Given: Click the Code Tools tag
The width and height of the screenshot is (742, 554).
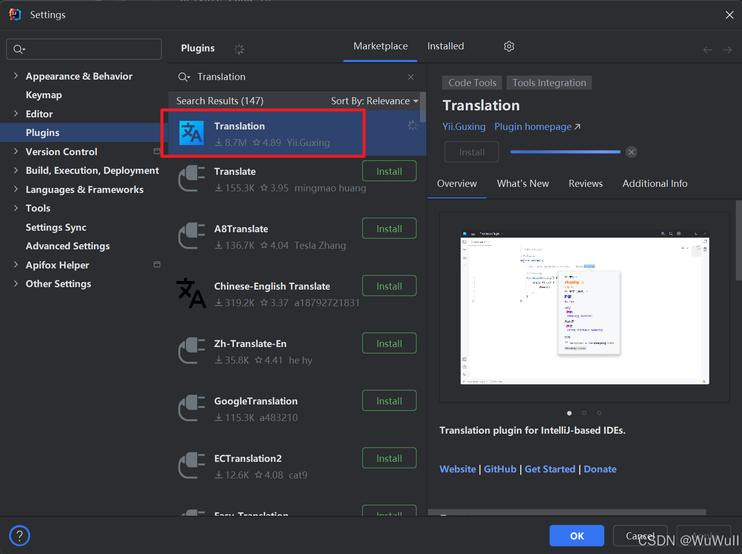Looking at the screenshot, I should point(472,83).
